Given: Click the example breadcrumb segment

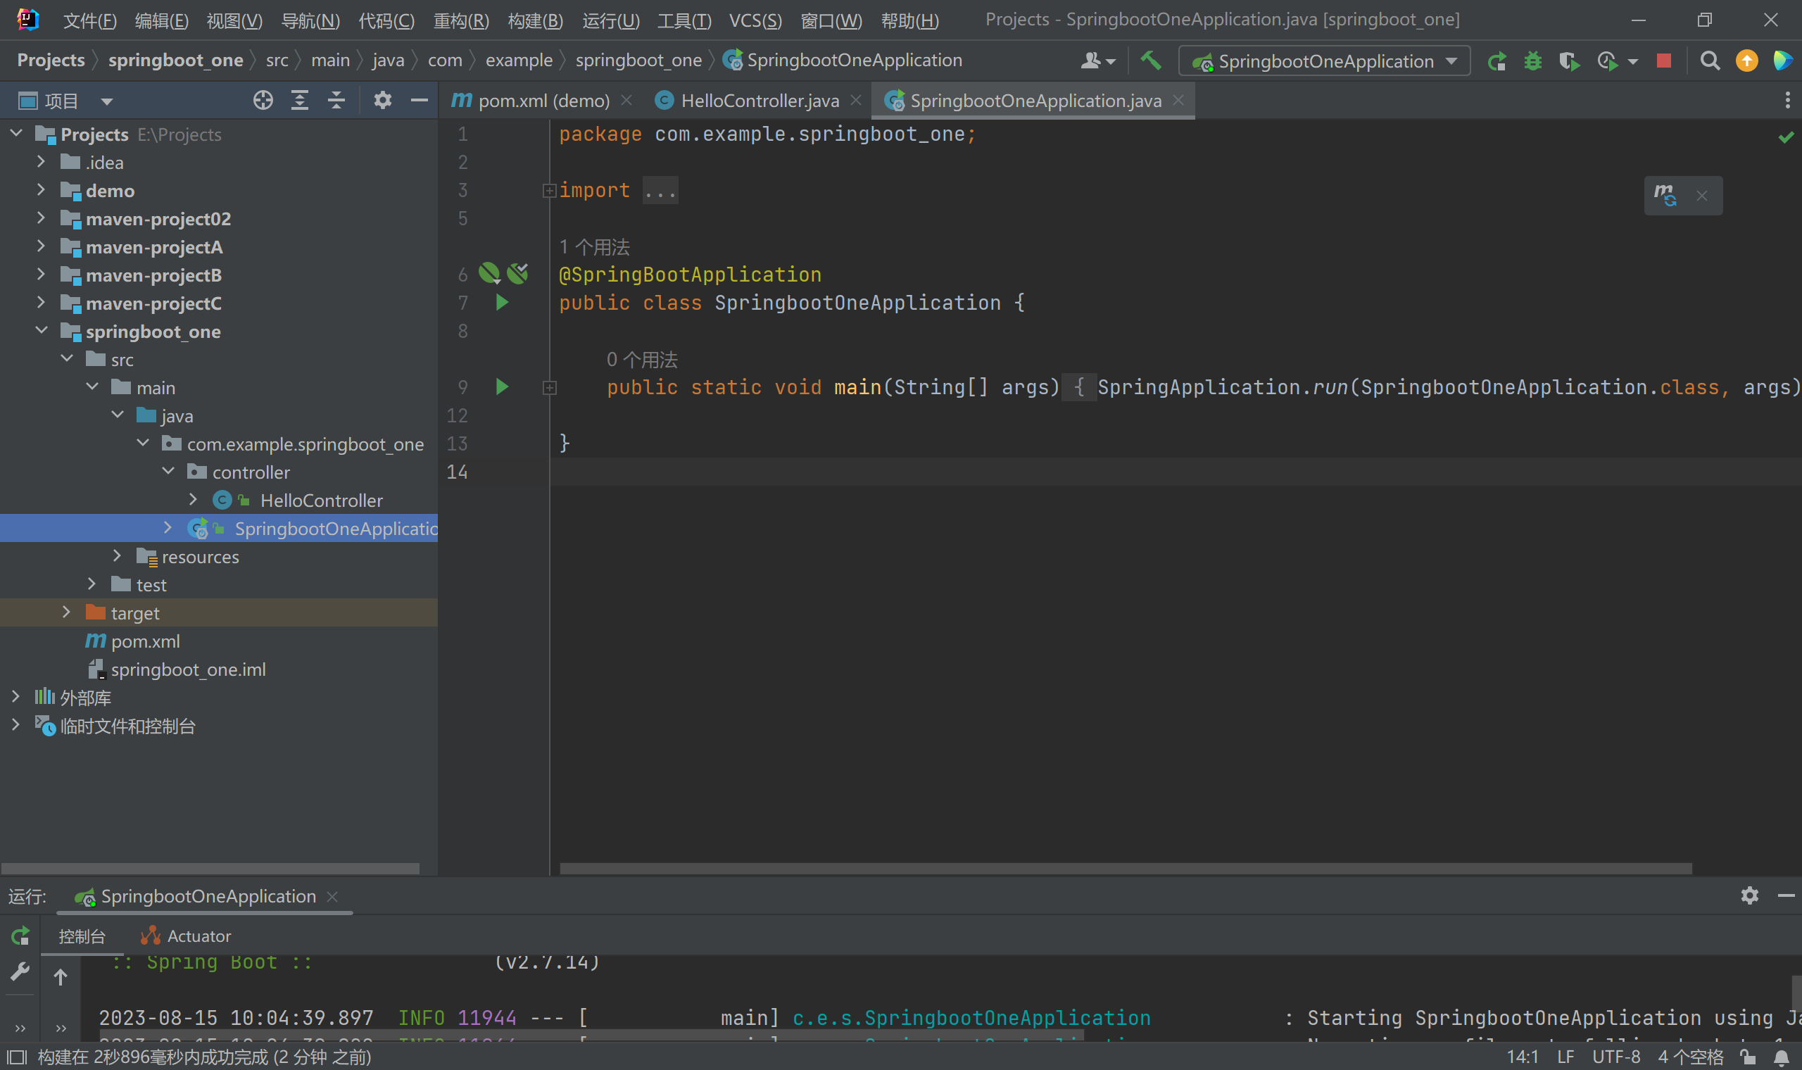Looking at the screenshot, I should click(519, 61).
